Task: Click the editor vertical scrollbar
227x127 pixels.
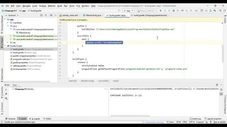Action: coord(222,54)
